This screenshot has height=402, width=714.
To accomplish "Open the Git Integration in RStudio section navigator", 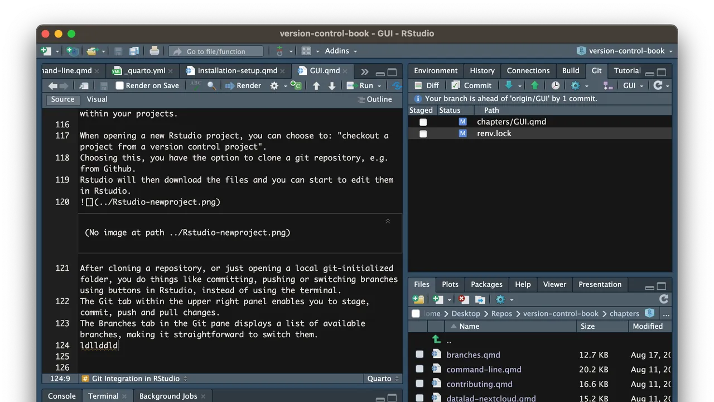I will (x=134, y=379).
